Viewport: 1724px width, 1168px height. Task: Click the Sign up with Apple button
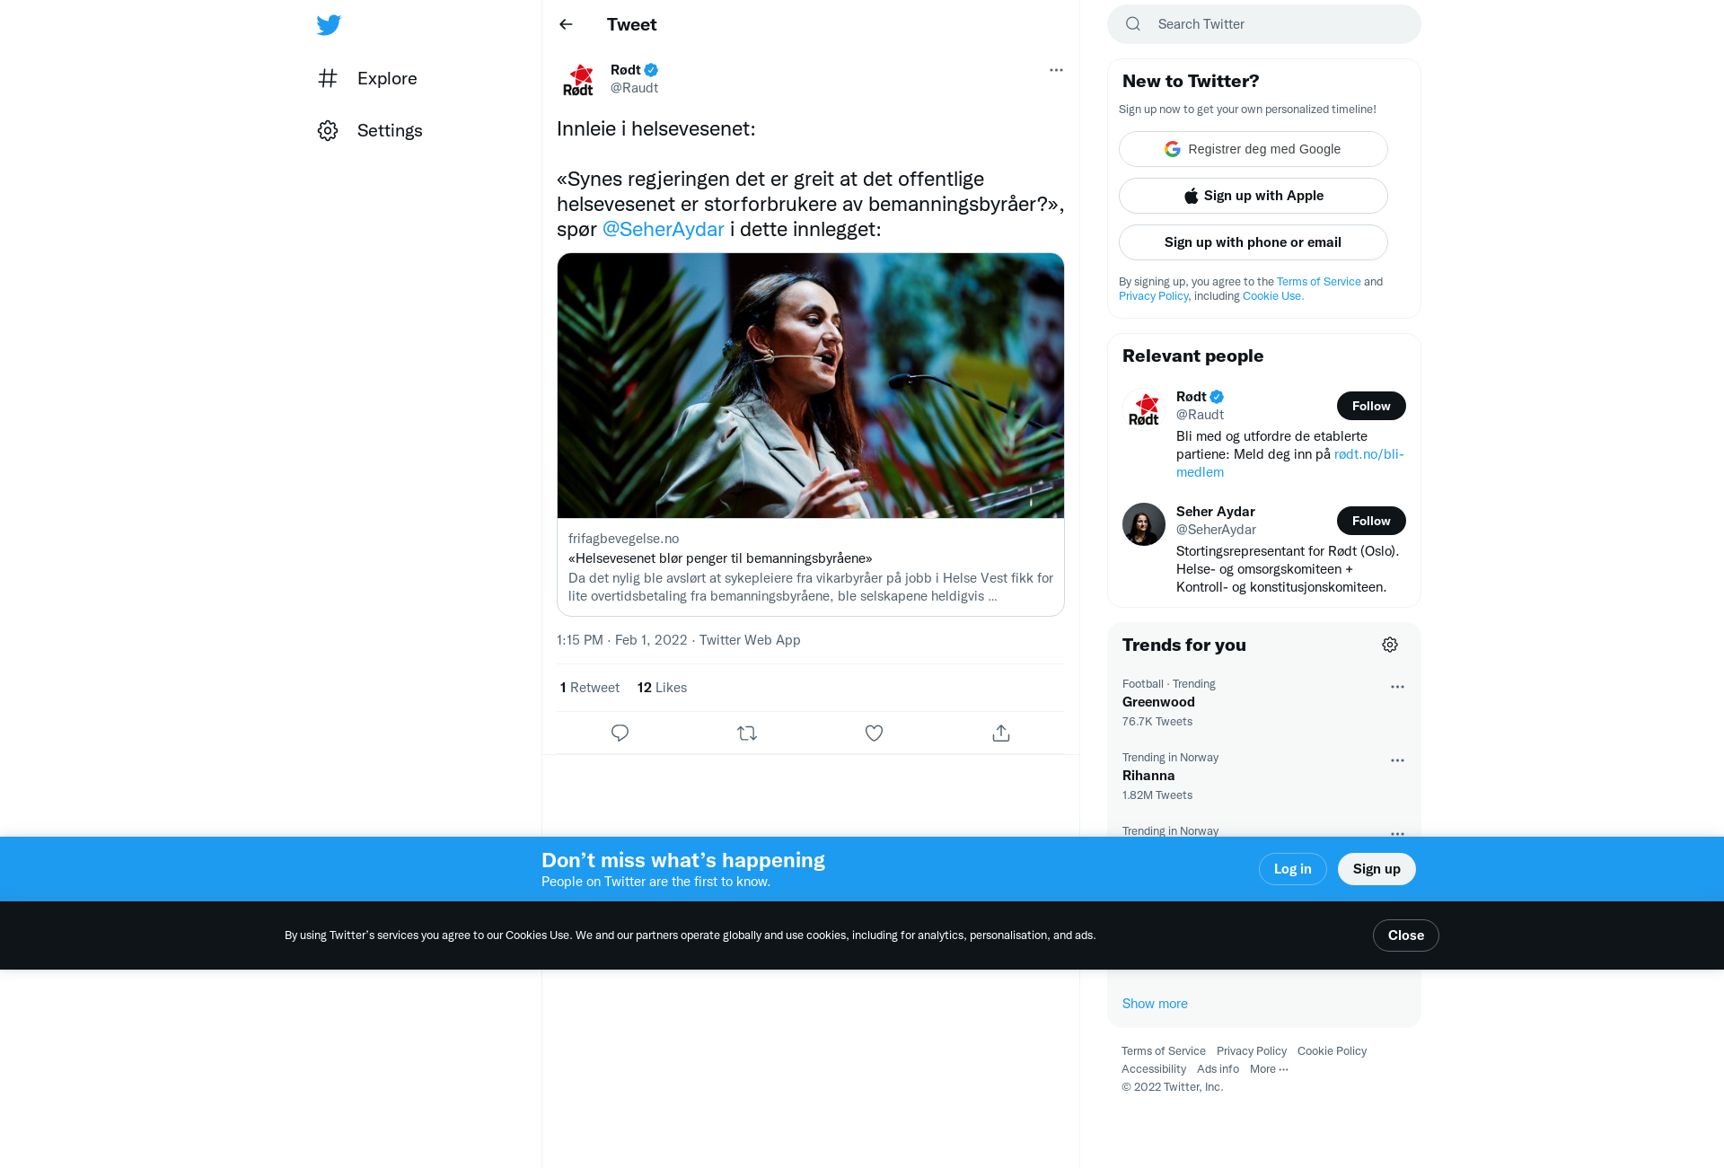click(1253, 196)
